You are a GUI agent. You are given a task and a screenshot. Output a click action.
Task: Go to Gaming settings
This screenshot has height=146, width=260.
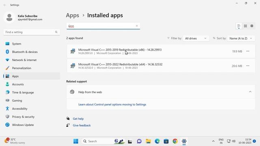pyautogui.click(x=32, y=101)
